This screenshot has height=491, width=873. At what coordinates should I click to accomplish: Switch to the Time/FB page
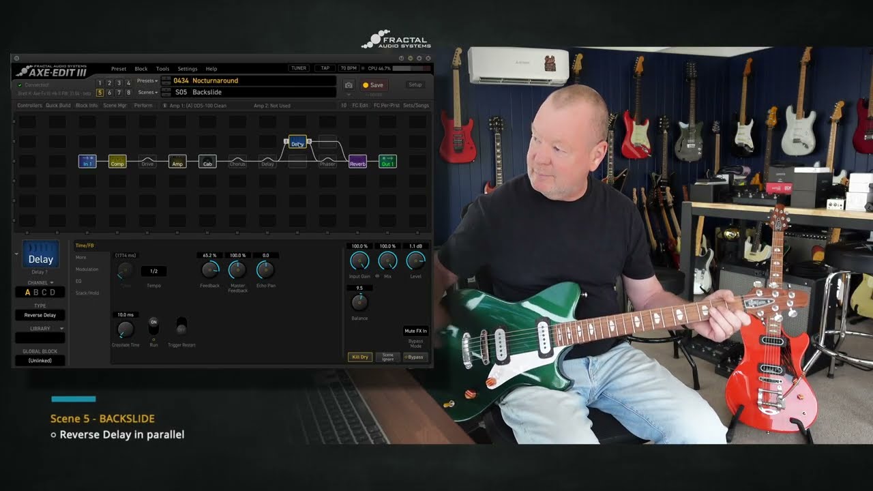[x=85, y=245]
